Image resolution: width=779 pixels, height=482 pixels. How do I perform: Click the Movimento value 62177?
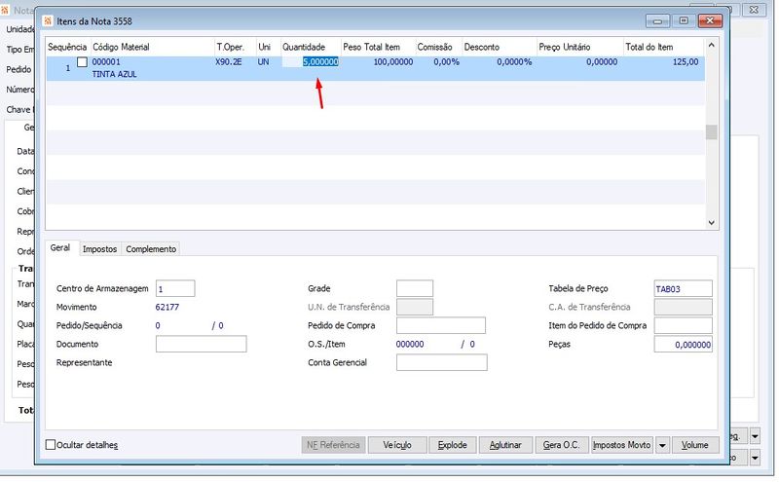coord(167,307)
